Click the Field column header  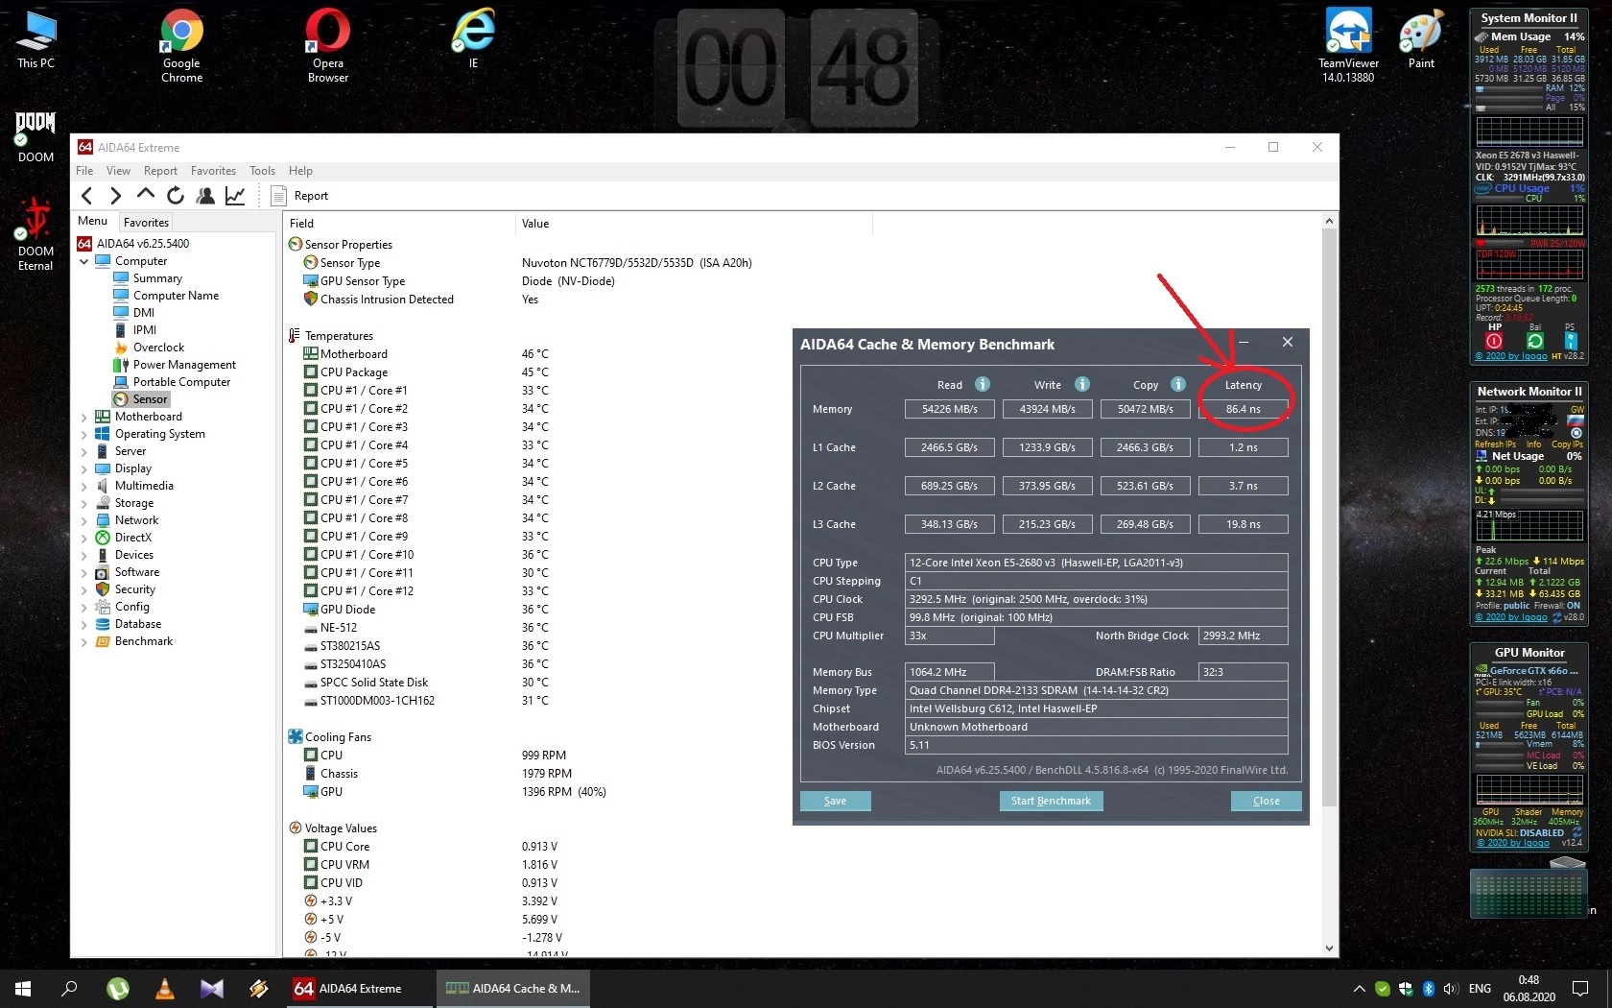(400, 224)
